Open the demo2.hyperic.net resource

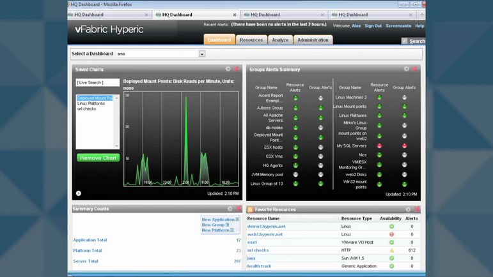266,226
